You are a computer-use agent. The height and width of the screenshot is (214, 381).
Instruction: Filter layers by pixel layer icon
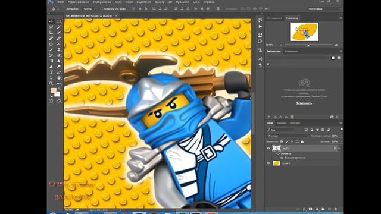(x=306, y=130)
